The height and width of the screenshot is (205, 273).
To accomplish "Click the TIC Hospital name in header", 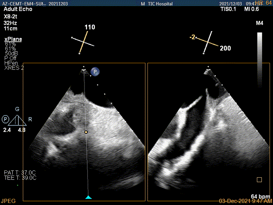I will [x=160, y=3].
